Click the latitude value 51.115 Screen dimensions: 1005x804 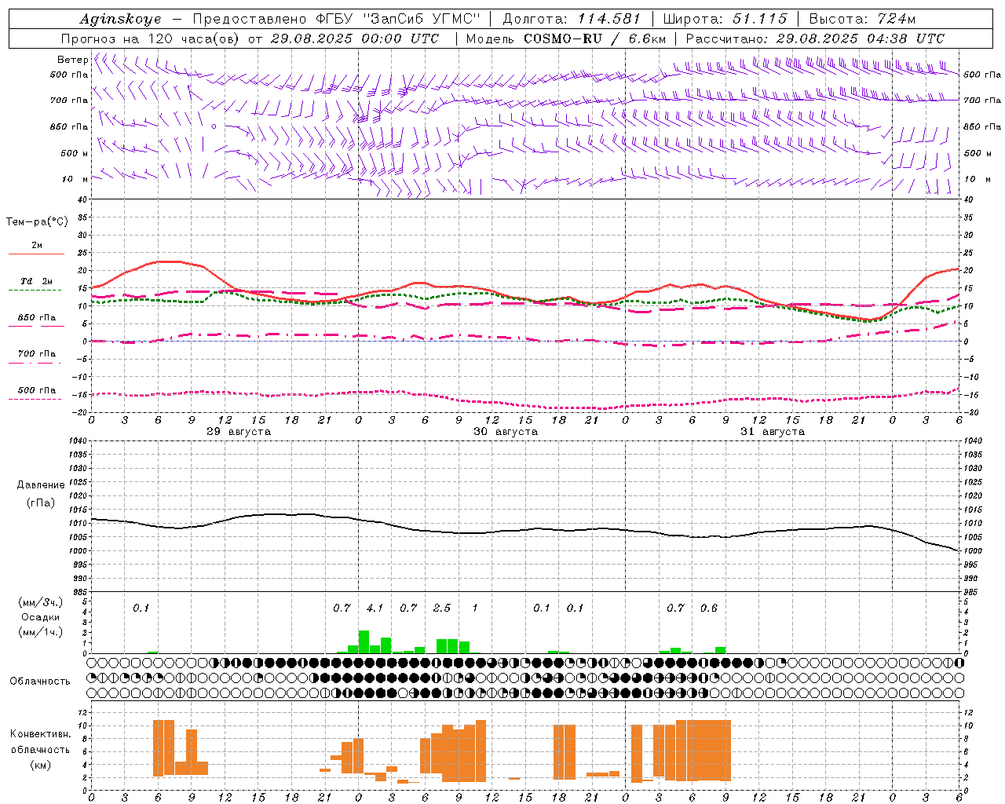[759, 19]
